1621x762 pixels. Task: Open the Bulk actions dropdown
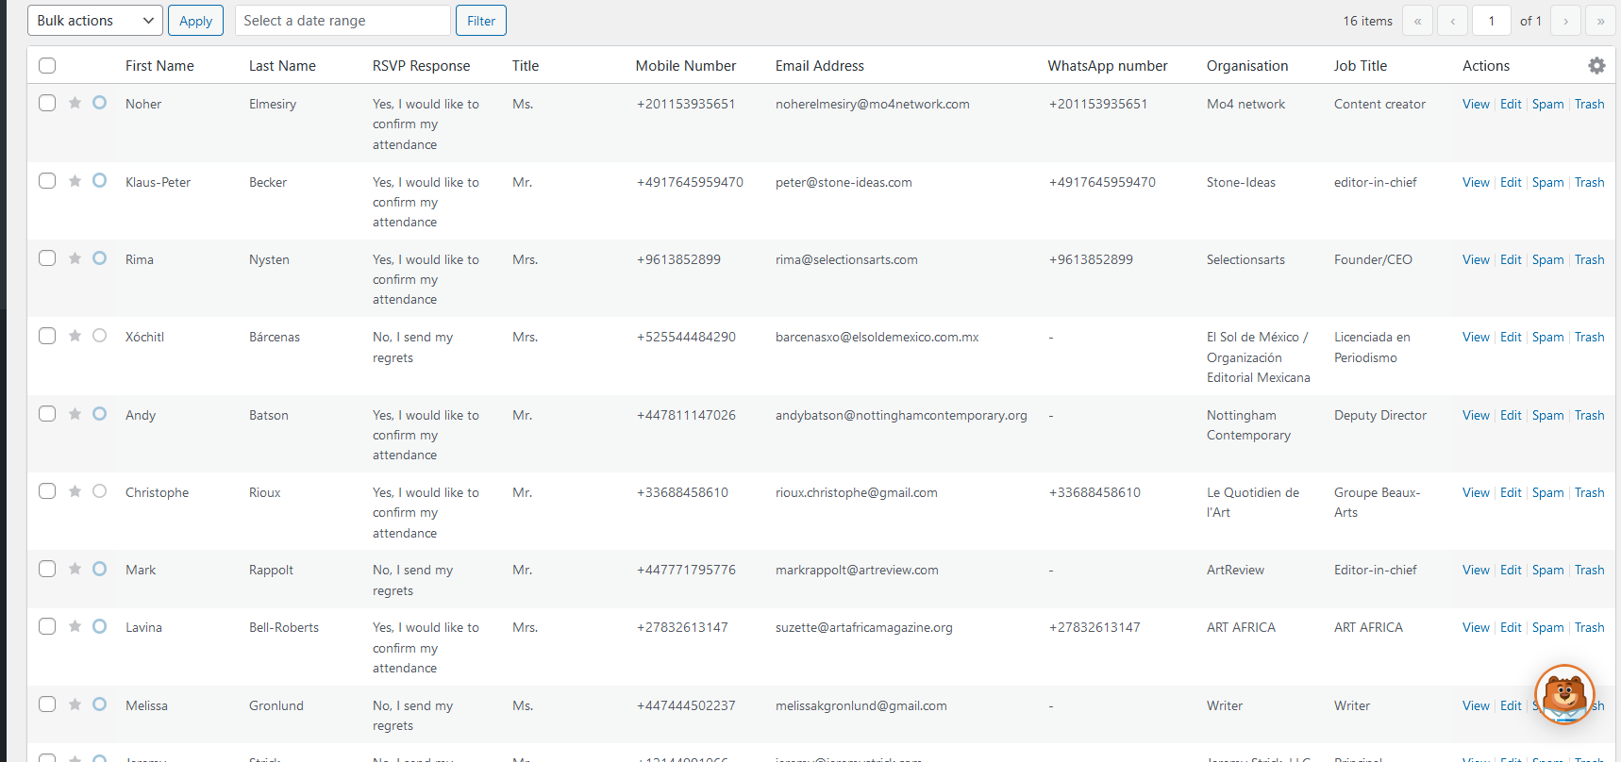(95, 21)
